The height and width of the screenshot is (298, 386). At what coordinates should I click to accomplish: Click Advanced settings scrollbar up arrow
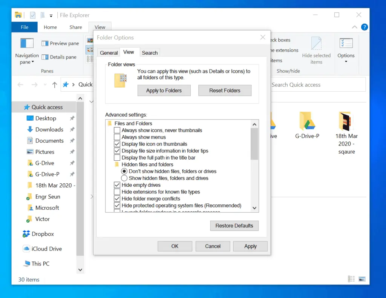254,124
